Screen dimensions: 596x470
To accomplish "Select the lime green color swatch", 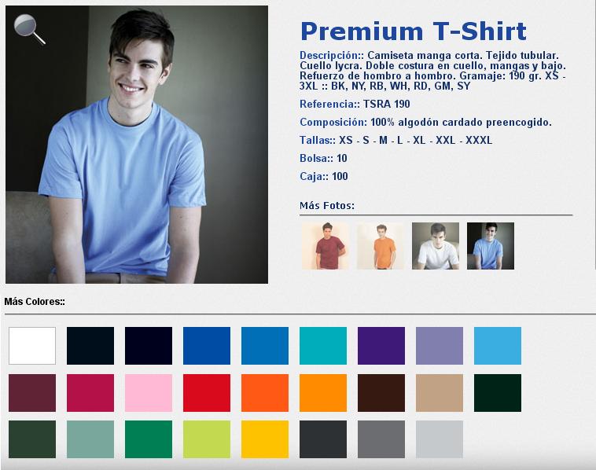I will coord(207,439).
